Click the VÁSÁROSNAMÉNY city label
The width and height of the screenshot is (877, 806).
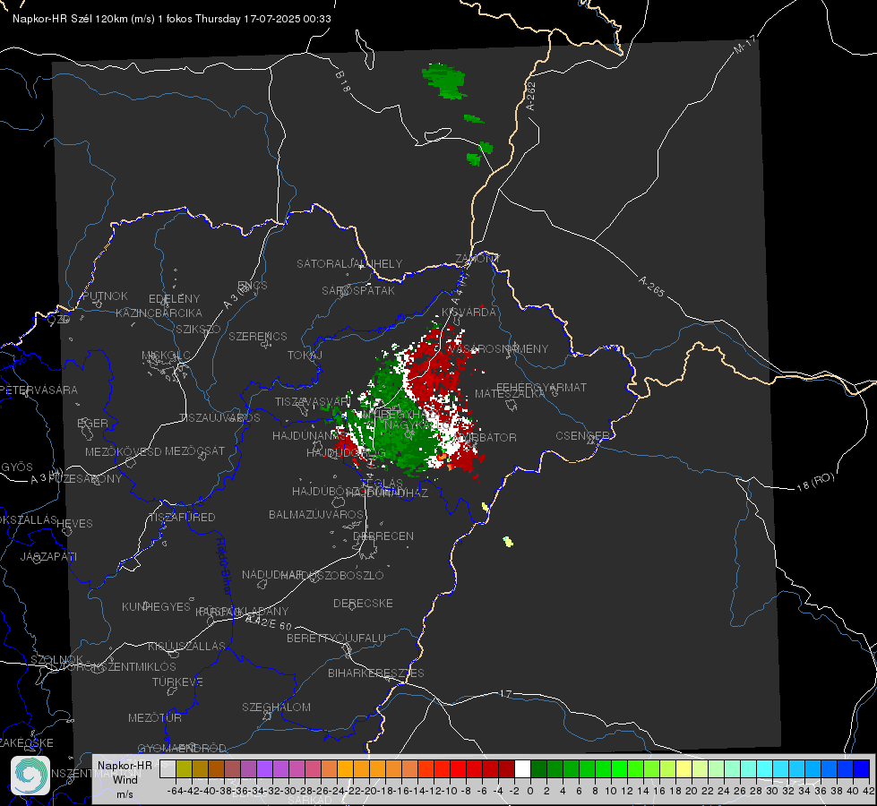click(x=497, y=348)
